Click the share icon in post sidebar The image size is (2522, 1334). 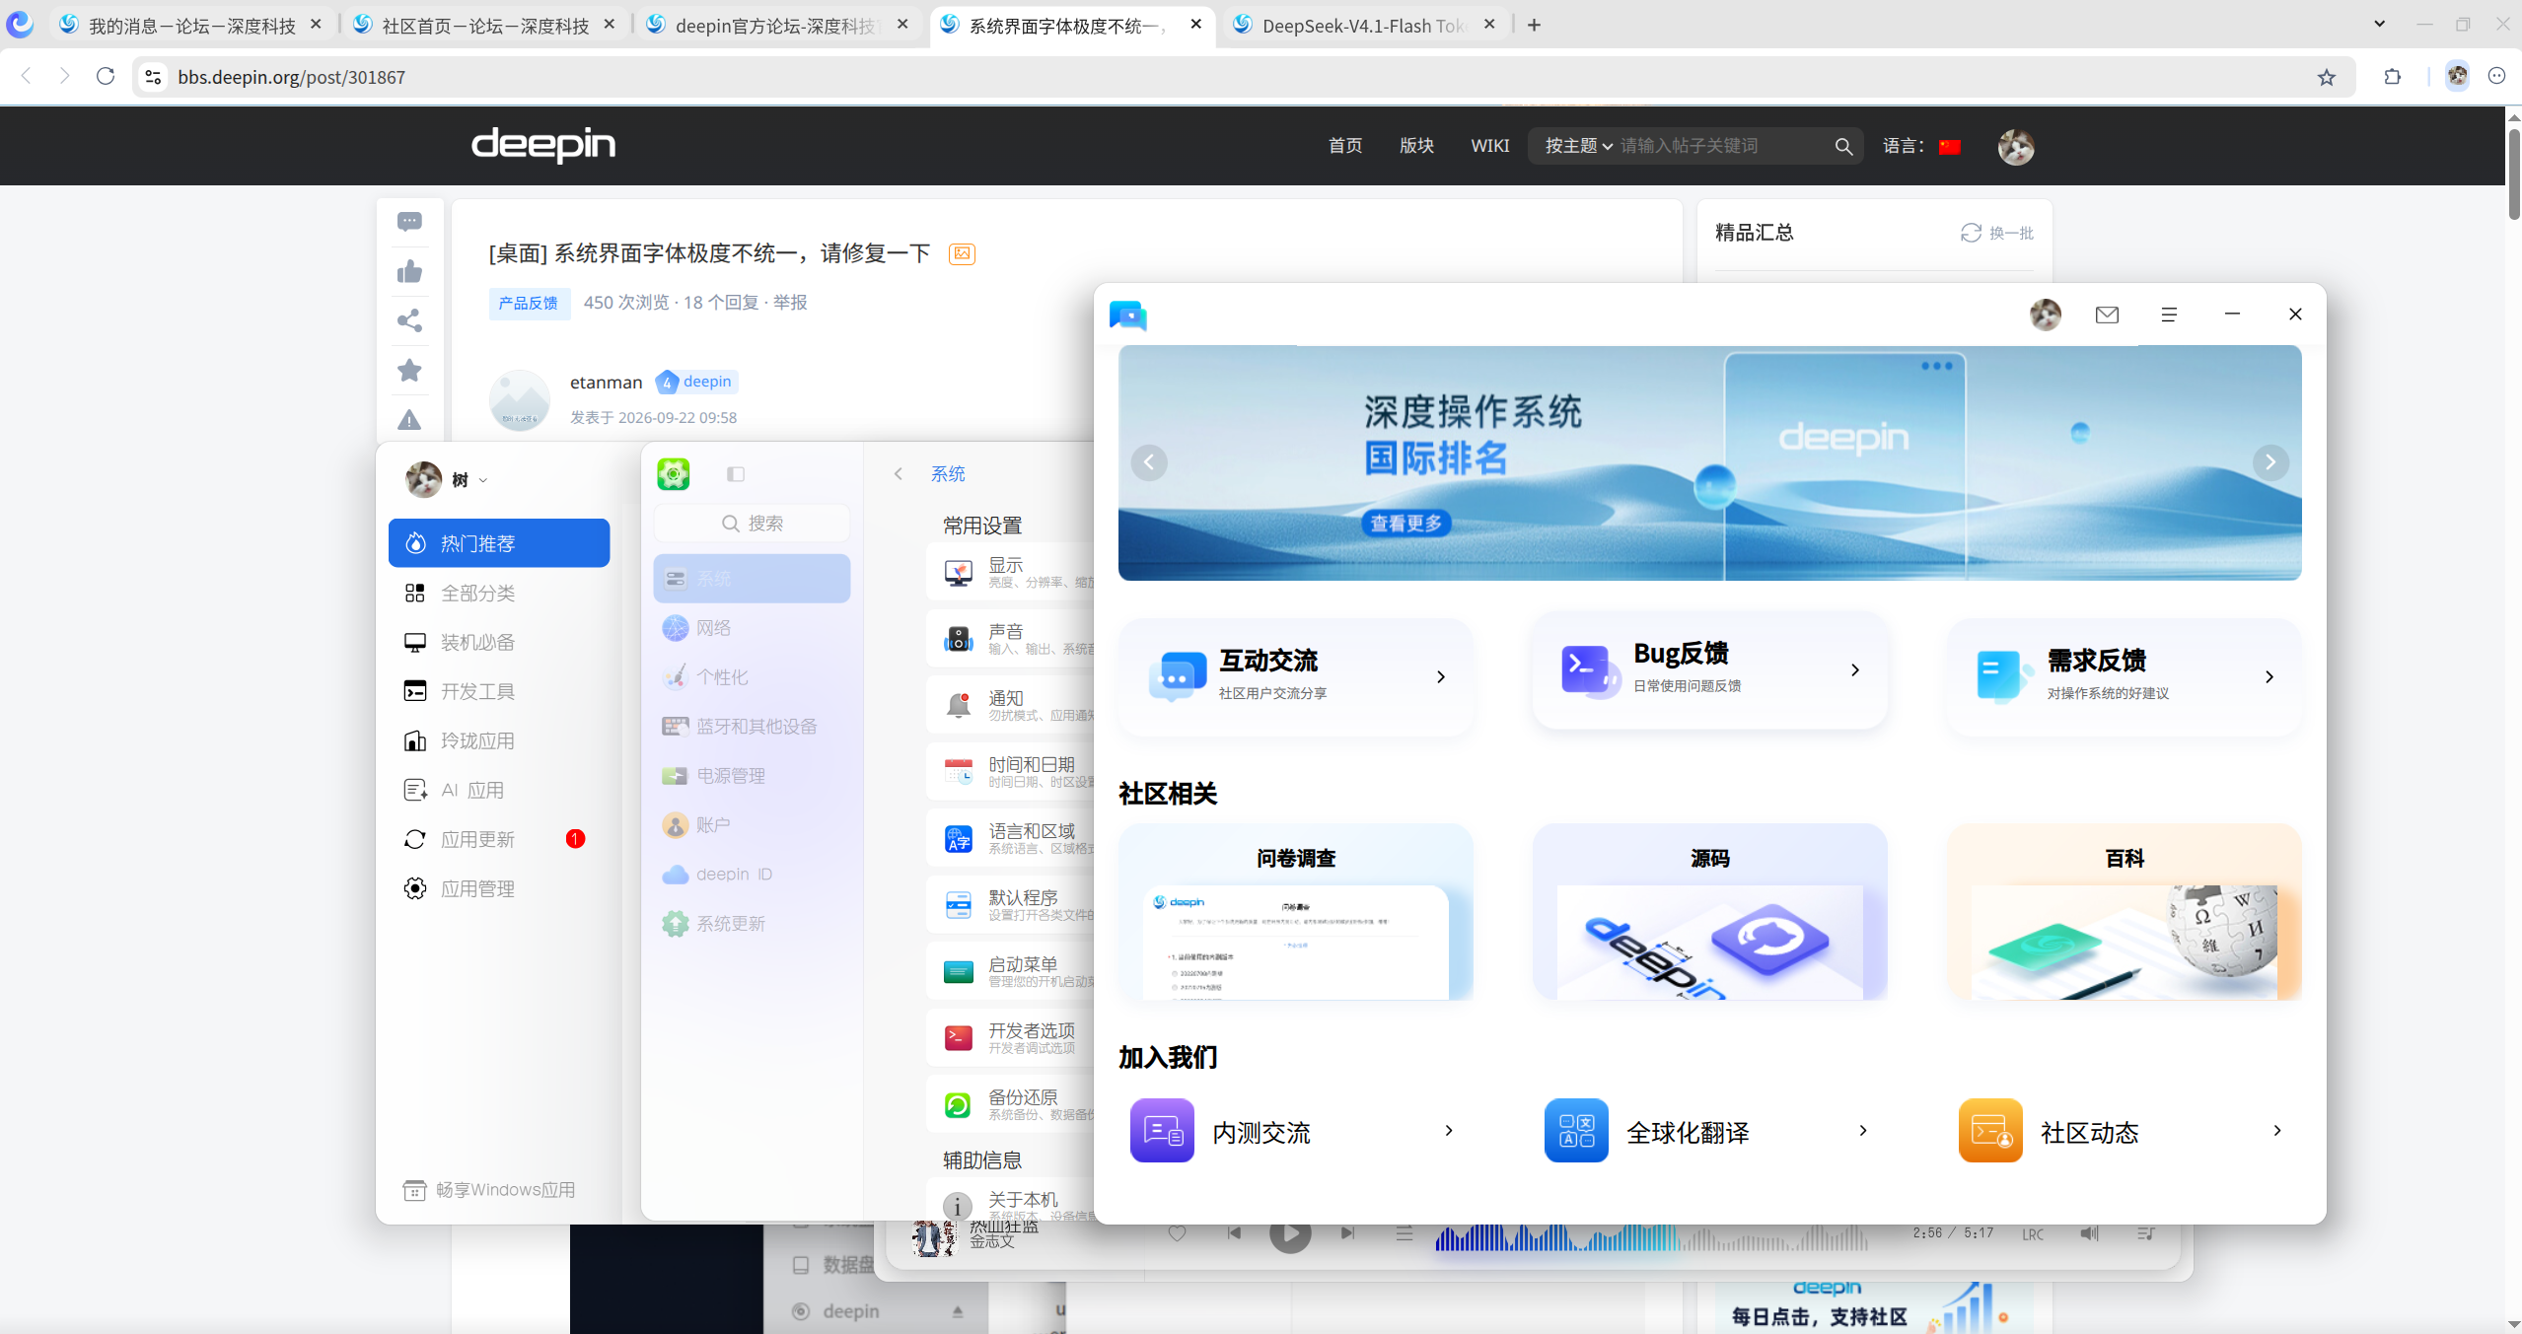(x=409, y=320)
